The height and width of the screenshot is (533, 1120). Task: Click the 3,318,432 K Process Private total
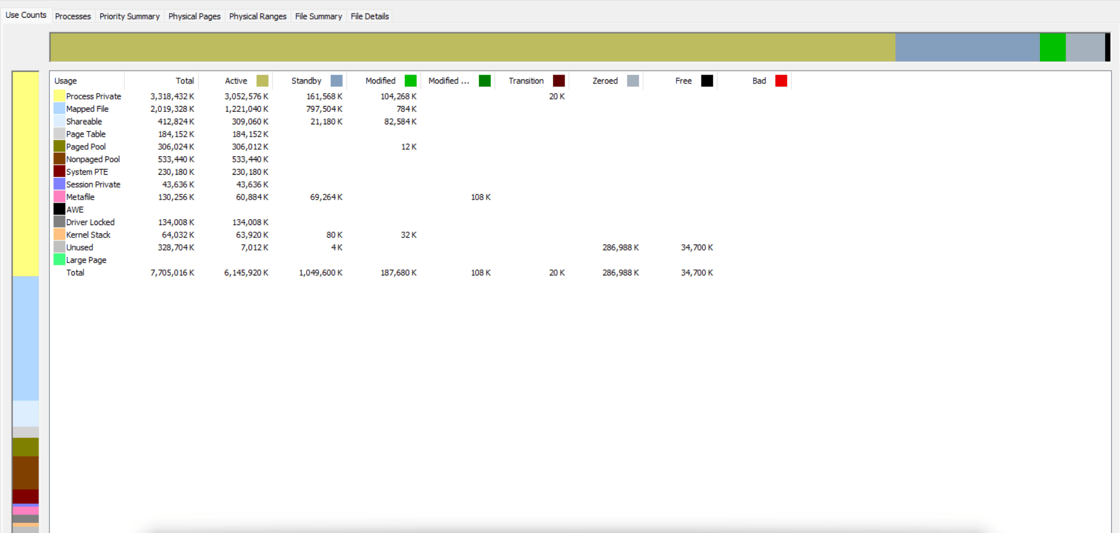173,96
